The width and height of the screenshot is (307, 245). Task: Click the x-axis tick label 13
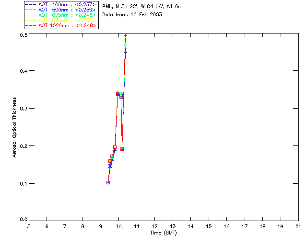tap(173, 226)
